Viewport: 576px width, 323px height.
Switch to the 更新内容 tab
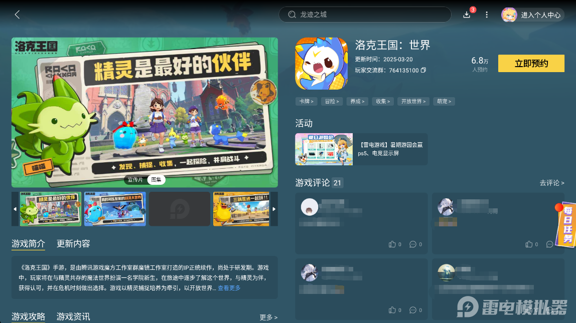[73, 244]
